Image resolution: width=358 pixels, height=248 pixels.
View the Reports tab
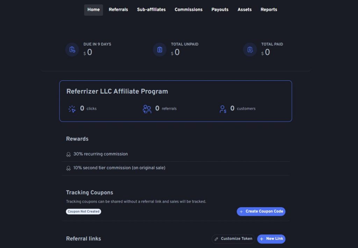click(269, 9)
